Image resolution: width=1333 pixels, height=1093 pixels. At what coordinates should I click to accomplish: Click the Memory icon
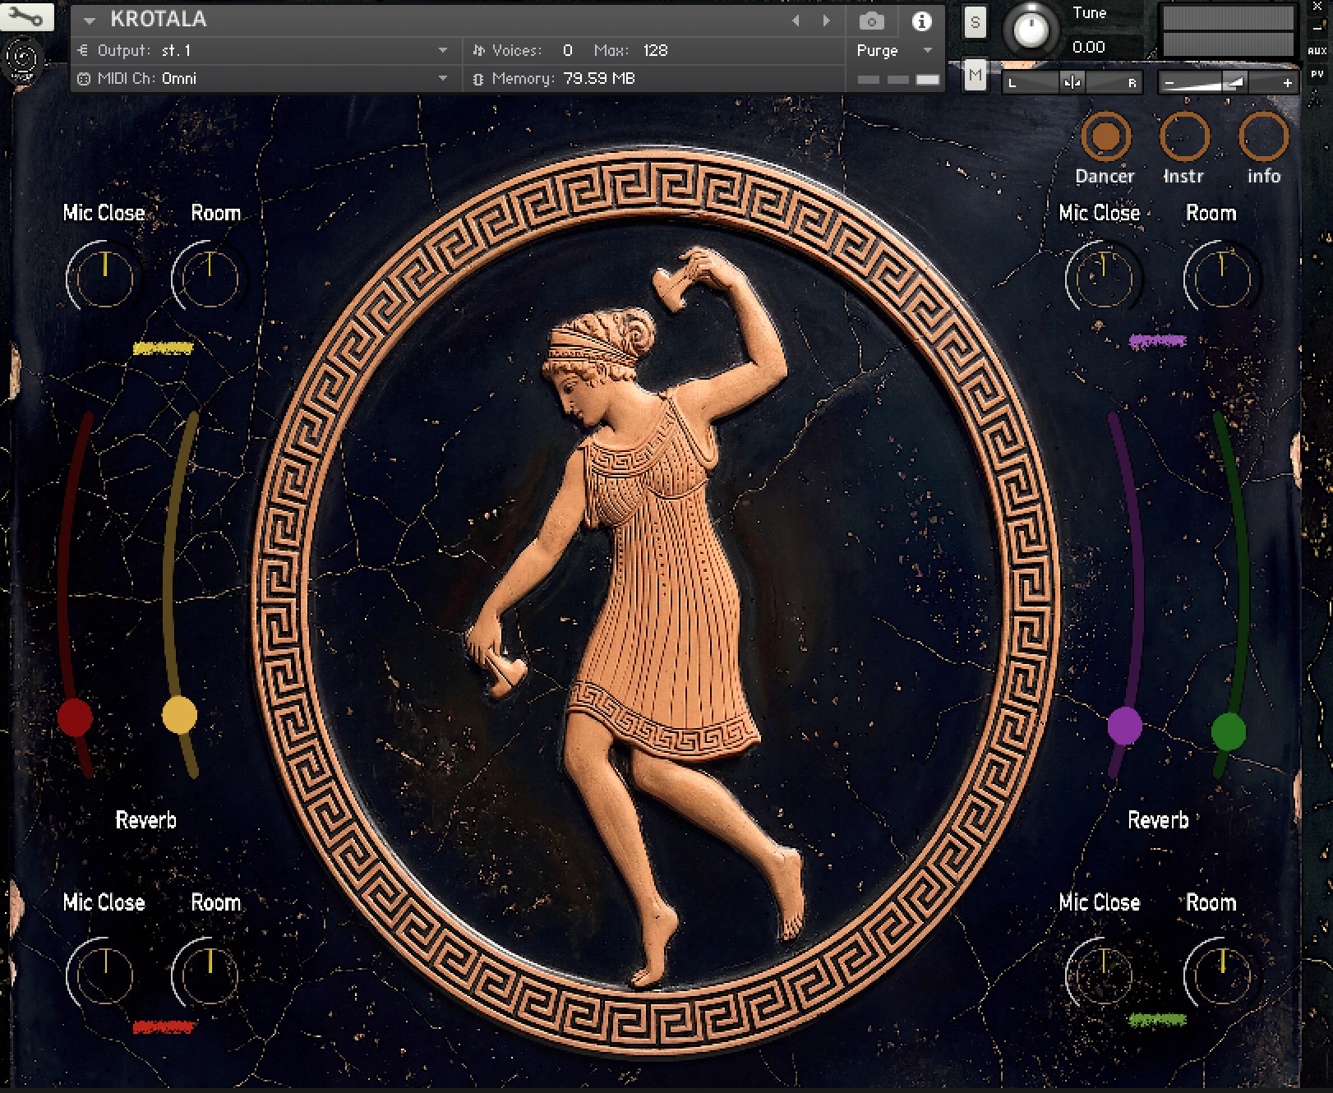coord(478,79)
